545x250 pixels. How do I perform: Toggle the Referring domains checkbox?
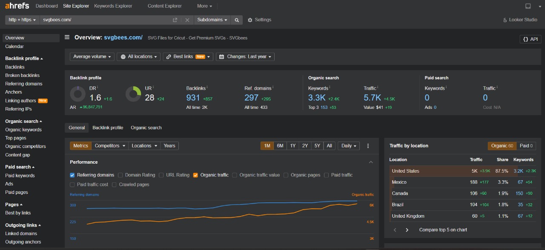(72, 175)
